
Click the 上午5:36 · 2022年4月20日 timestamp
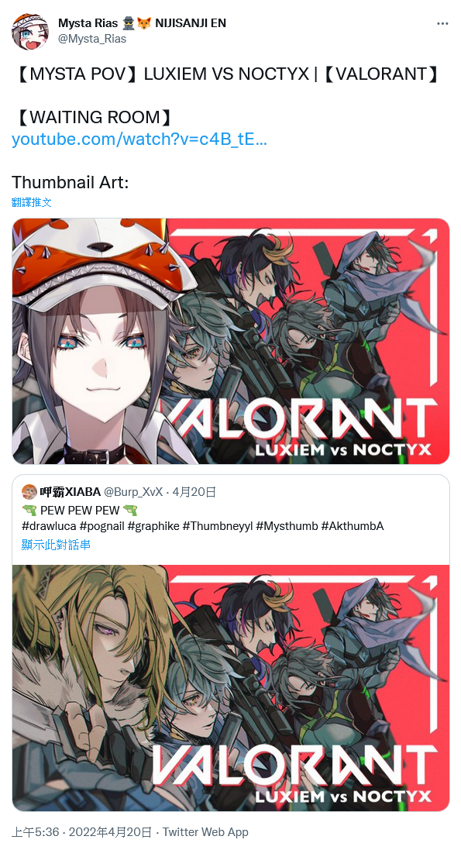coord(81,832)
